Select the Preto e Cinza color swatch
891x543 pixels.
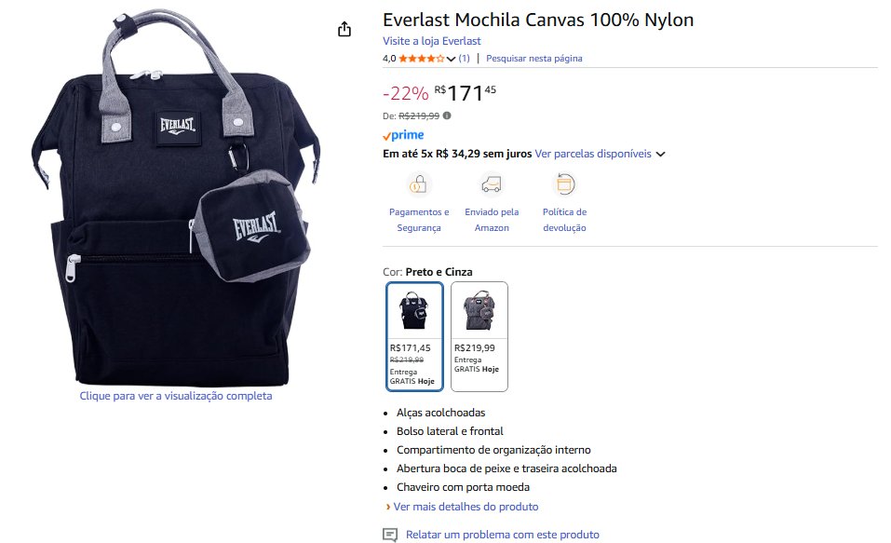coord(414,336)
